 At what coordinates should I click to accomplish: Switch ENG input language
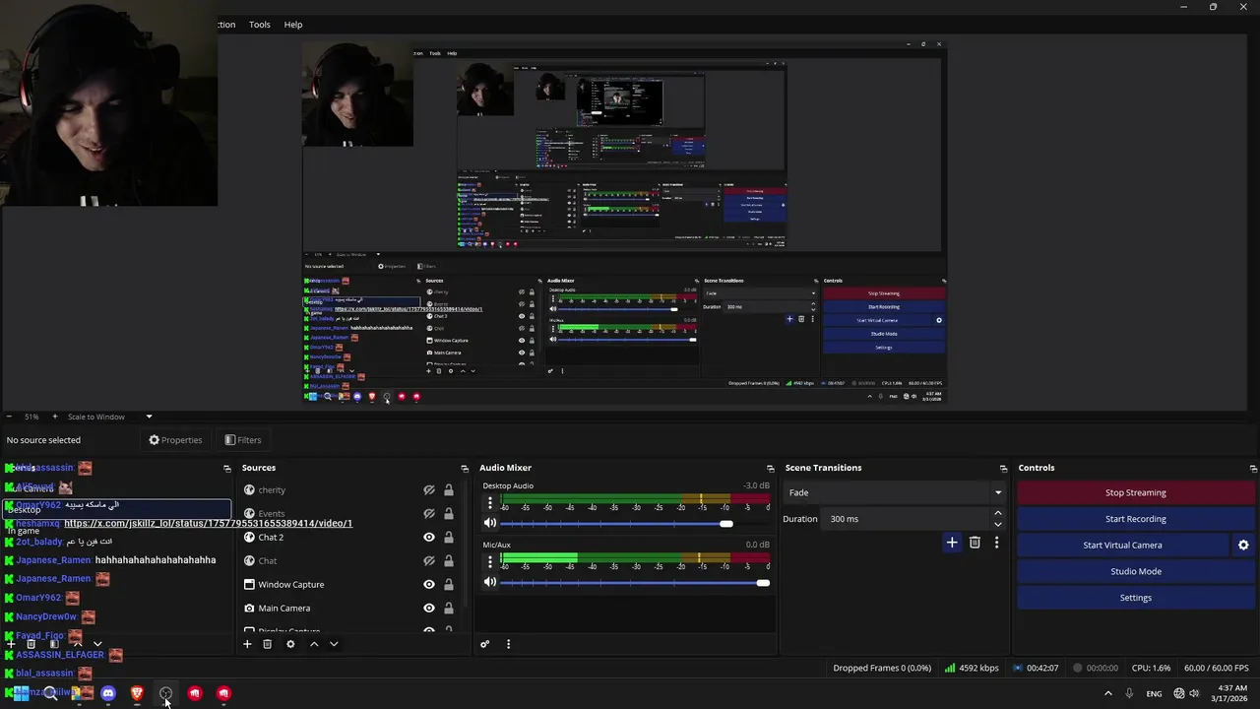1154,693
